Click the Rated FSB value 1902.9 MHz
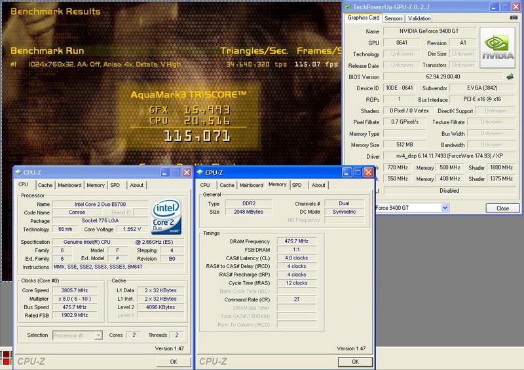The width and height of the screenshot is (524, 370). tap(75, 315)
